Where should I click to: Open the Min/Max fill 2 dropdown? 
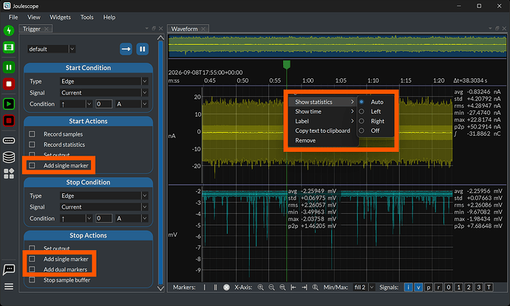(x=364, y=287)
